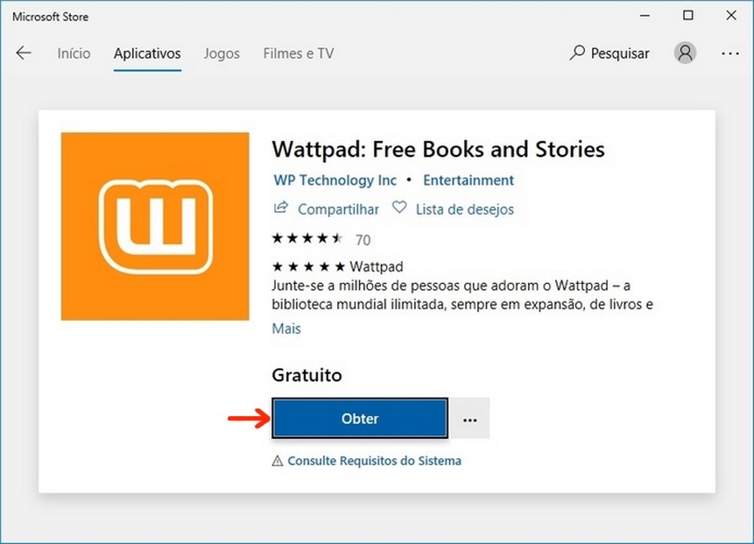Open Consulte Requisitos do Sistema link
This screenshot has height=544, width=754.
[x=374, y=460]
